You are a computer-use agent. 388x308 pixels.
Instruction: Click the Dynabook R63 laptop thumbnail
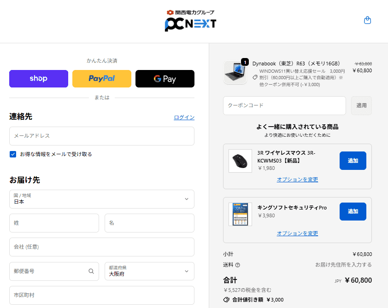tap(235, 72)
